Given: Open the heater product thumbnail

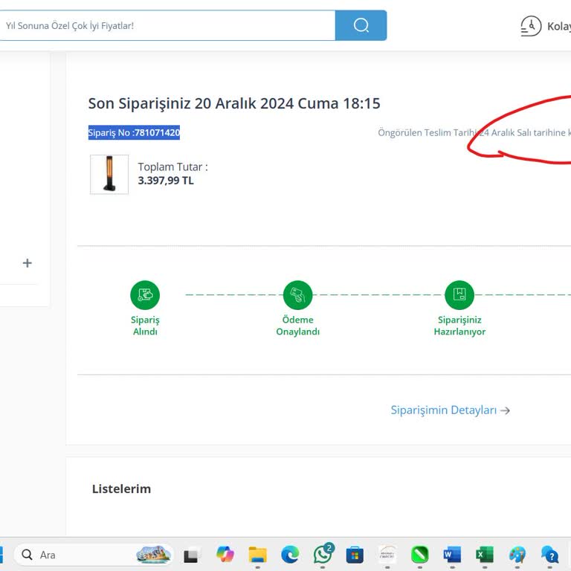Looking at the screenshot, I should coord(109,175).
